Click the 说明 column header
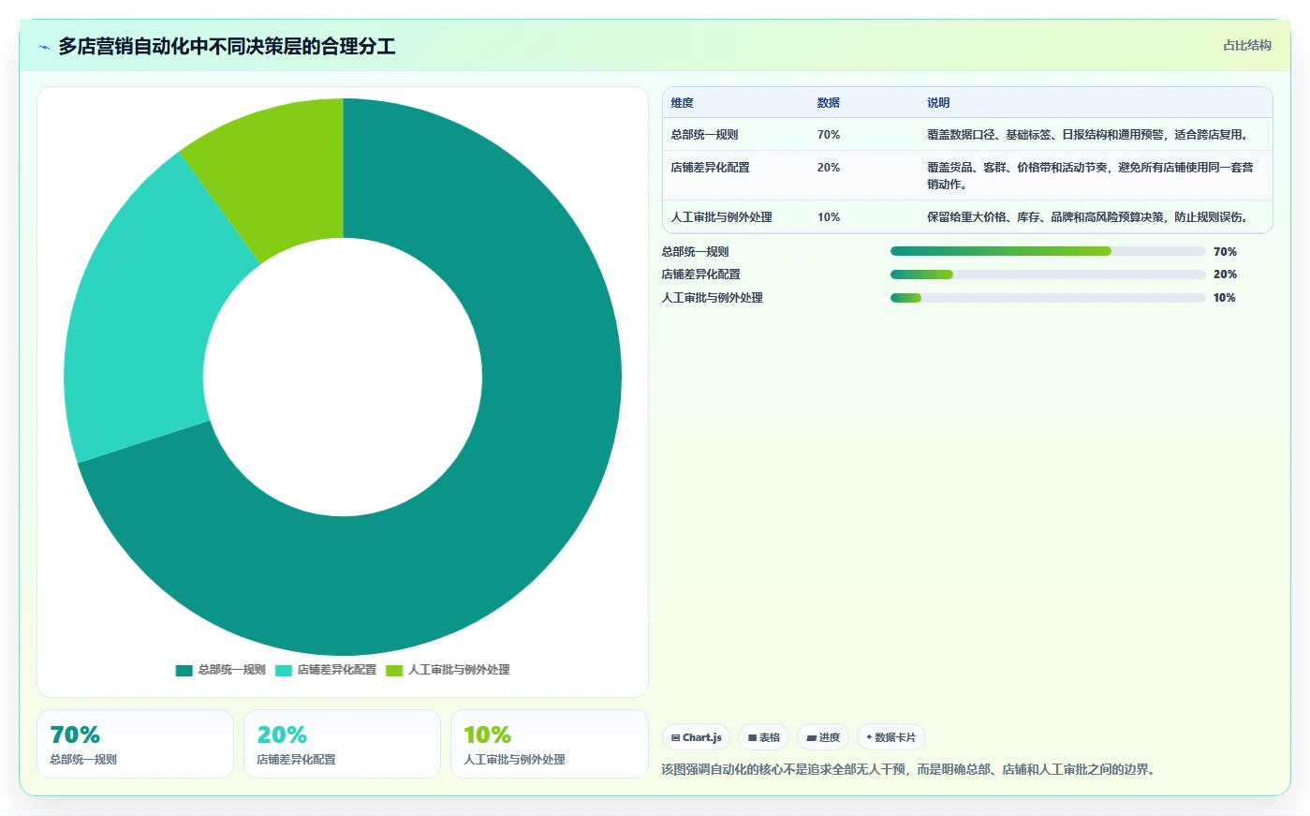 [938, 103]
